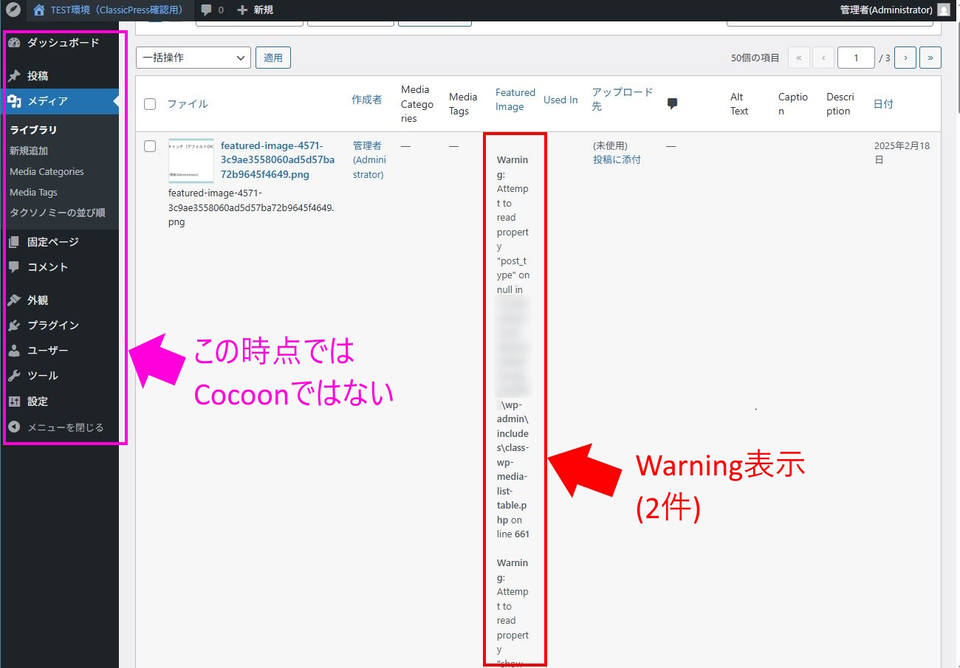The image size is (960, 668).
Task: Open the comments bubble in admin bar
Action: point(207,10)
